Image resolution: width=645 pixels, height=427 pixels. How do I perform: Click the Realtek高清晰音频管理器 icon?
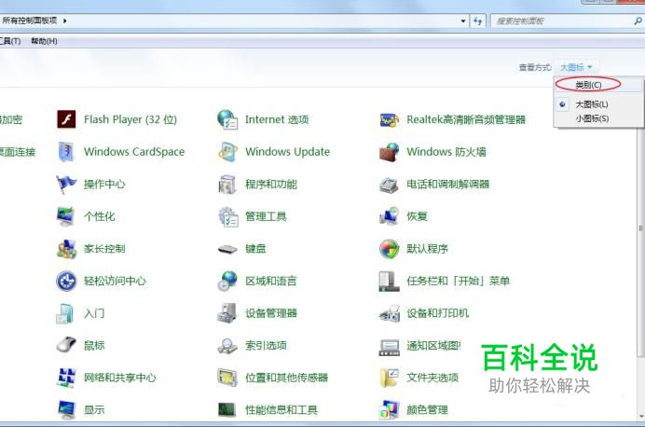tap(389, 120)
